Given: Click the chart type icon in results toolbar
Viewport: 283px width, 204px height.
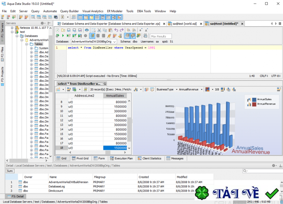Looking at the screenshot, I should point(207,90).
